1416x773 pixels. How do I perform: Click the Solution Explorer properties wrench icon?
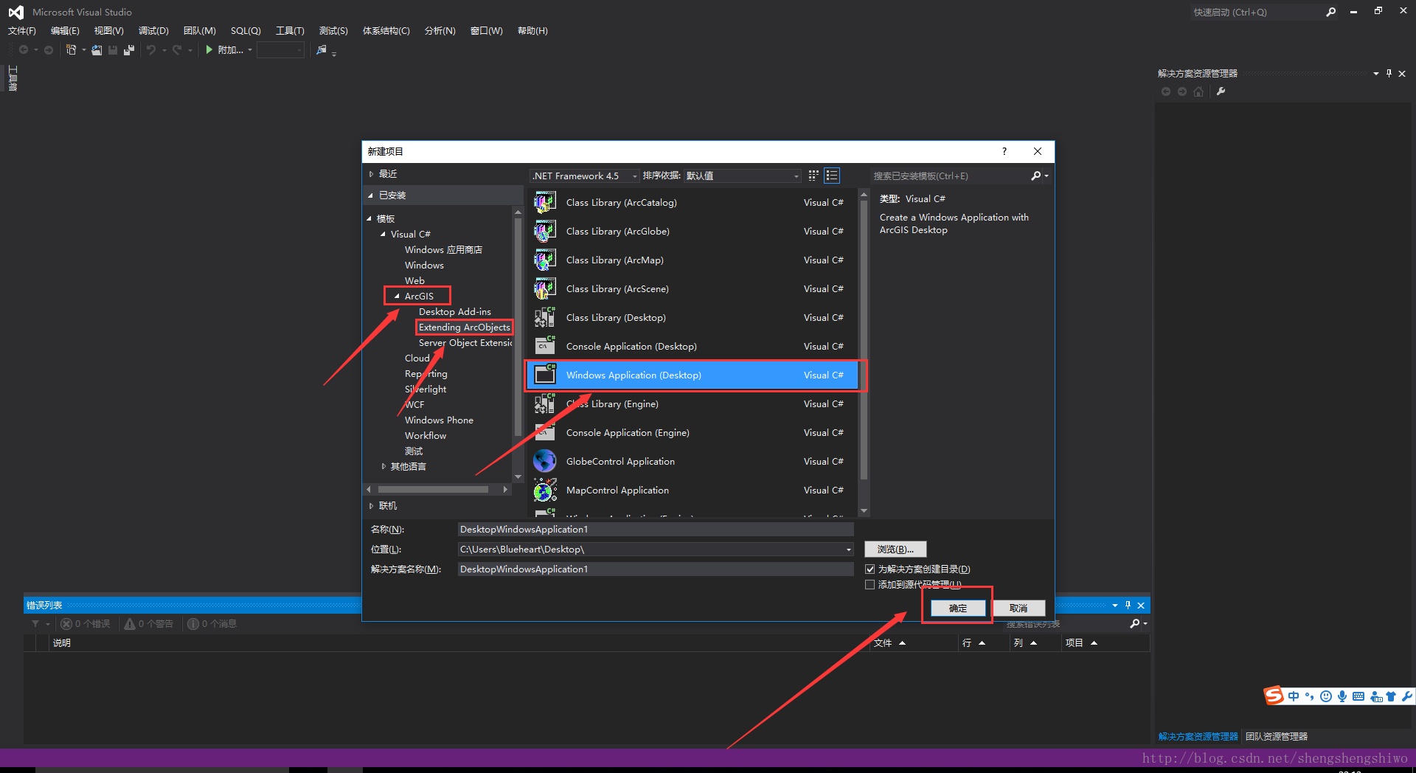(x=1221, y=91)
